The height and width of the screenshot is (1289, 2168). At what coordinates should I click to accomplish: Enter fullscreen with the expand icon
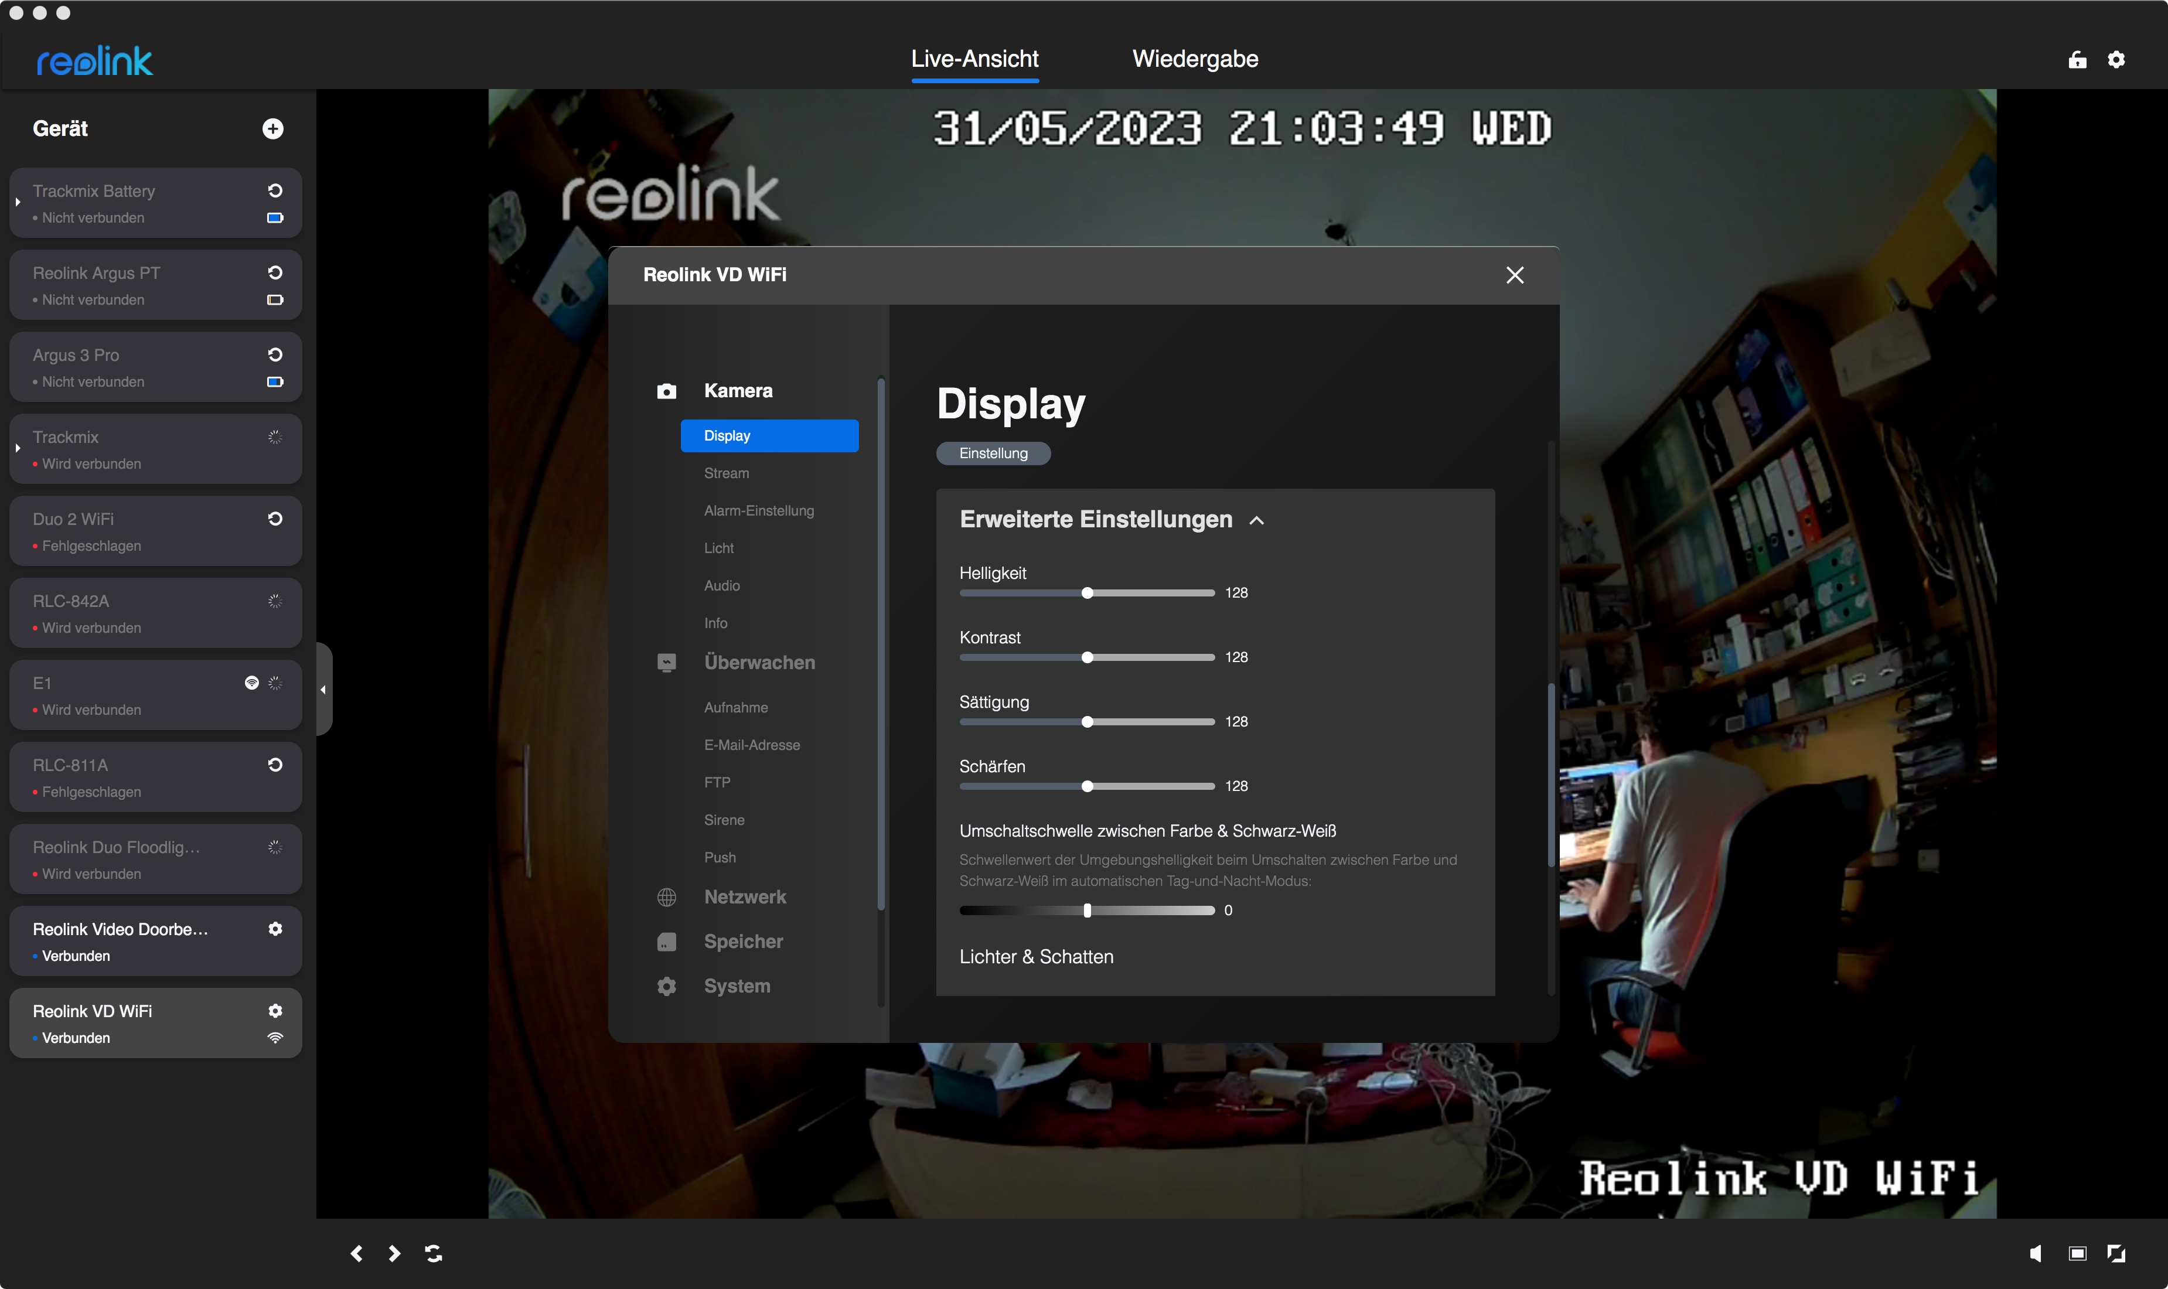pos(2116,1253)
